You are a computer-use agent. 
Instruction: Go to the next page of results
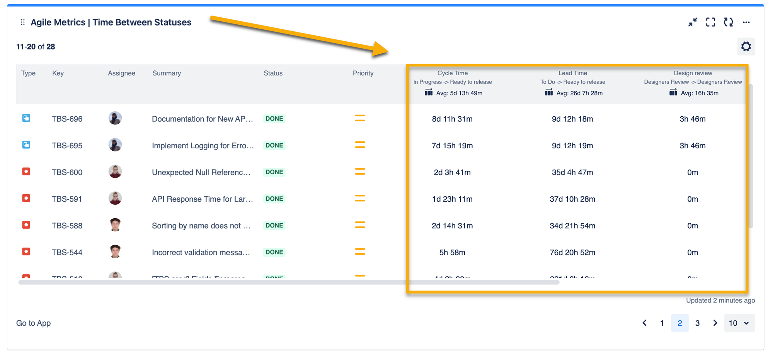click(x=715, y=323)
